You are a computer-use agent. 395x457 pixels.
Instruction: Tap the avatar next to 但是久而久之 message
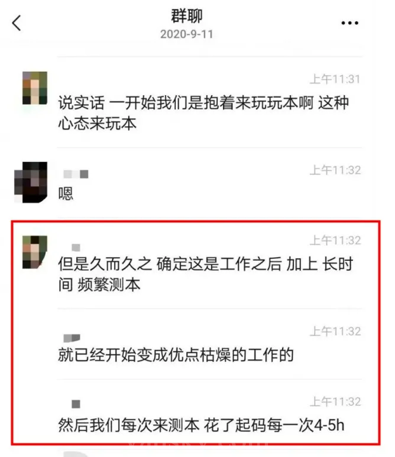(35, 252)
